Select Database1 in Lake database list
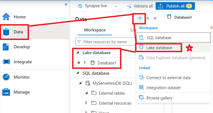Image resolution: width=213 pixels, height=113 pixels. coord(107,63)
